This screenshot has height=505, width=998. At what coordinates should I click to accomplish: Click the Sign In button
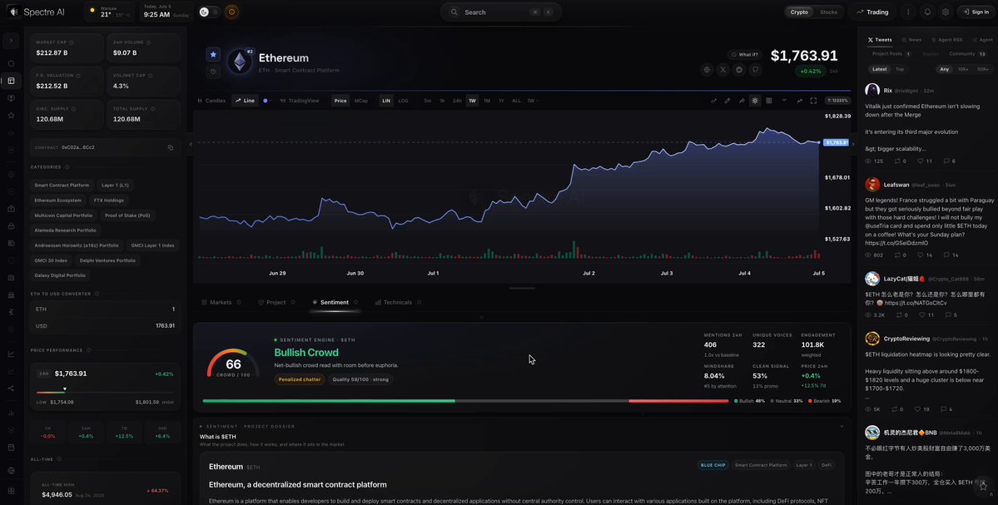pyautogui.click(x=976, y=12)
